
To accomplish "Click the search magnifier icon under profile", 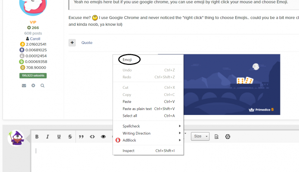I will click(x=43, y=85).
